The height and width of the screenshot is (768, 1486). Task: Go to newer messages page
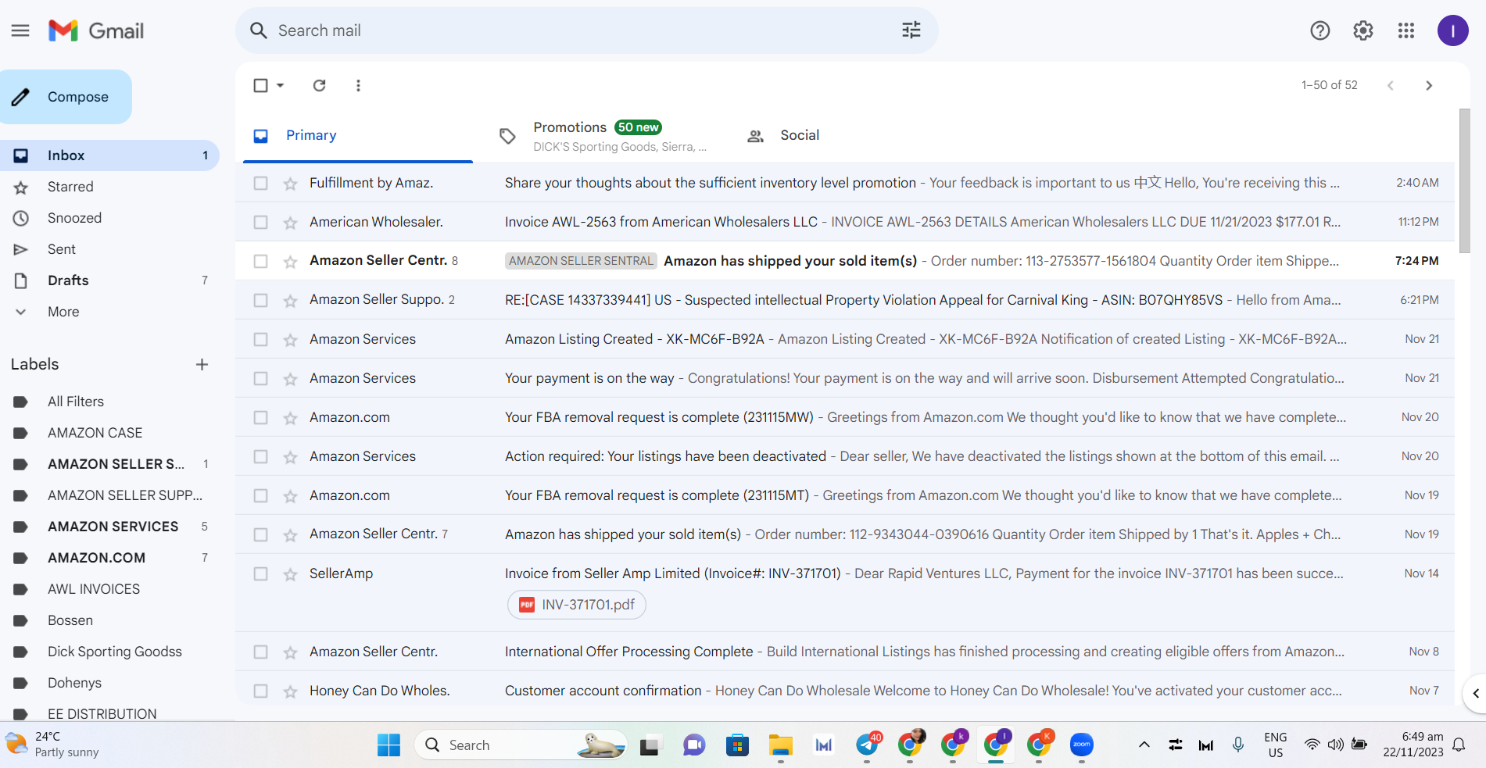[x=1390, y=85]
